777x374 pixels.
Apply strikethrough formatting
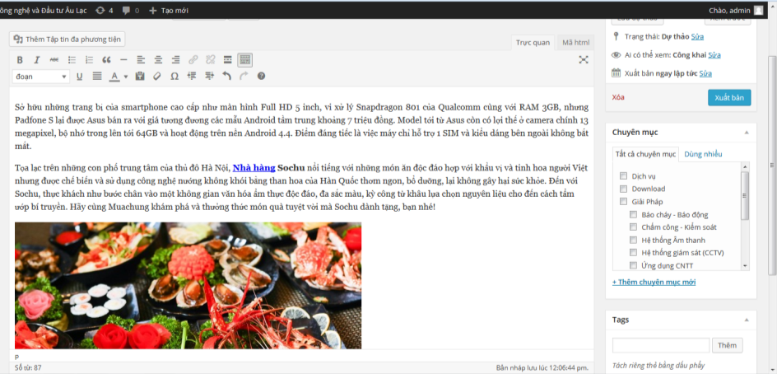click(54, 60)
